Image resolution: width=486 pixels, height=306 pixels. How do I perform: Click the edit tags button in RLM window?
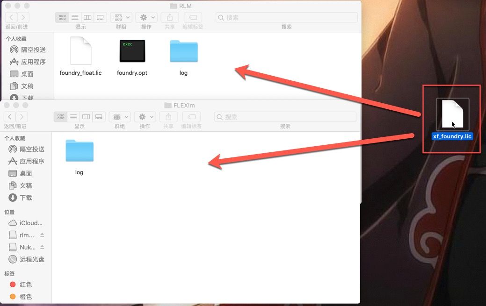point(193,17)
